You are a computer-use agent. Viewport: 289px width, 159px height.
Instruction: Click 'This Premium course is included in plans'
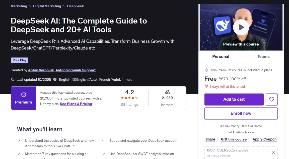(241, 70)
